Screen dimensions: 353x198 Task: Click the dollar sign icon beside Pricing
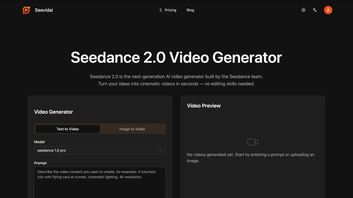(161, 10)
